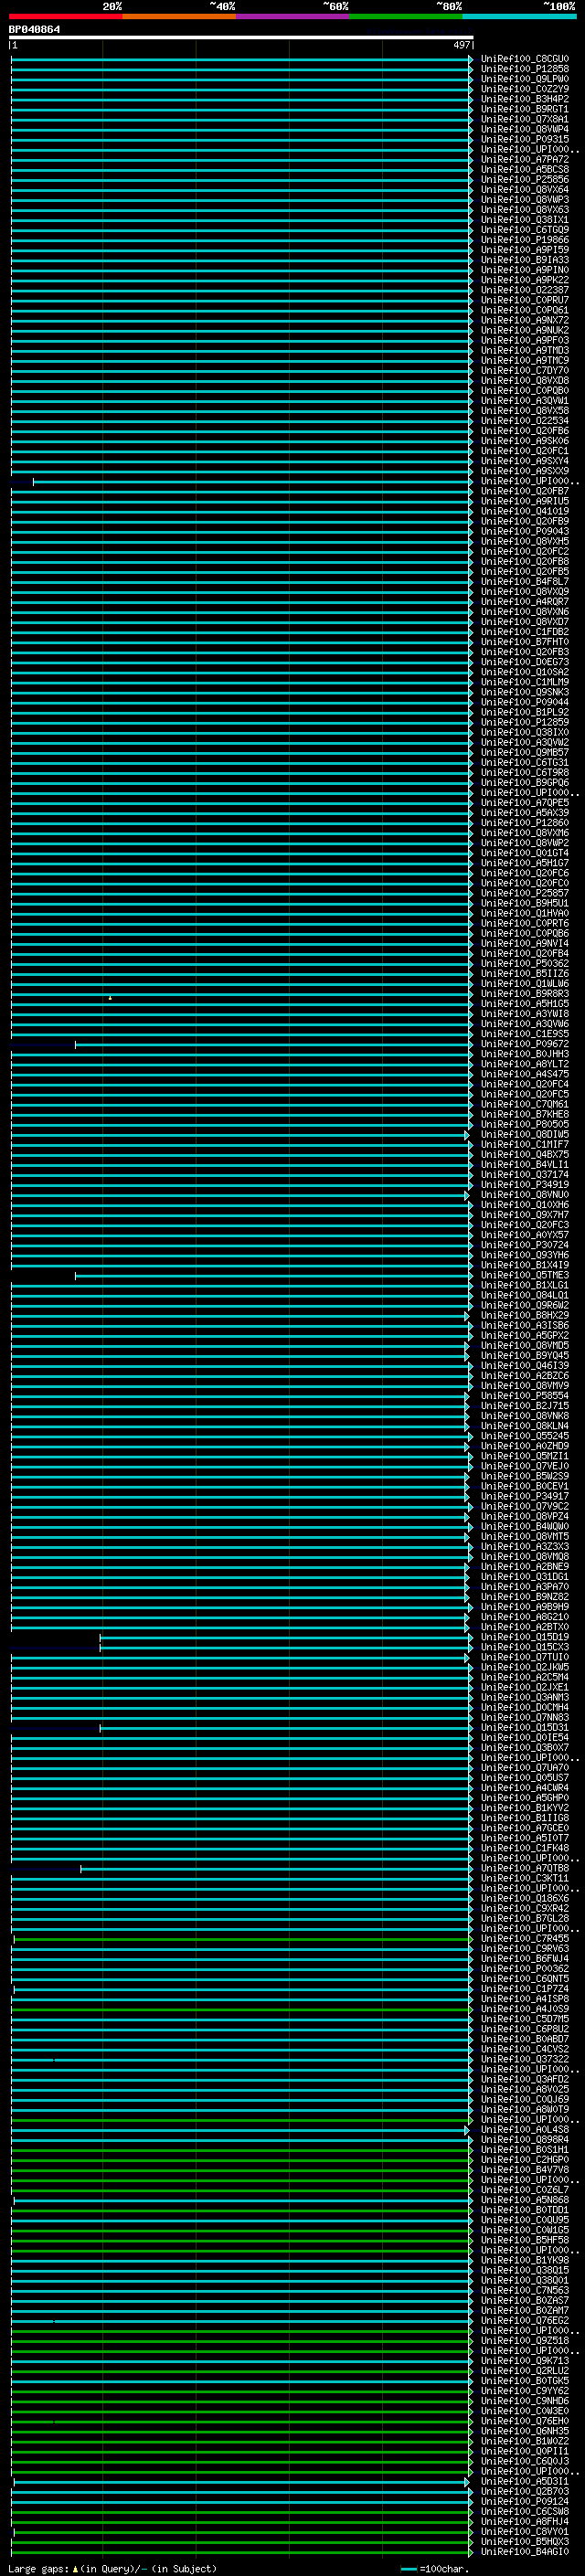
Task: Select the UniRef100_P09124 label
Action: 524,2501
